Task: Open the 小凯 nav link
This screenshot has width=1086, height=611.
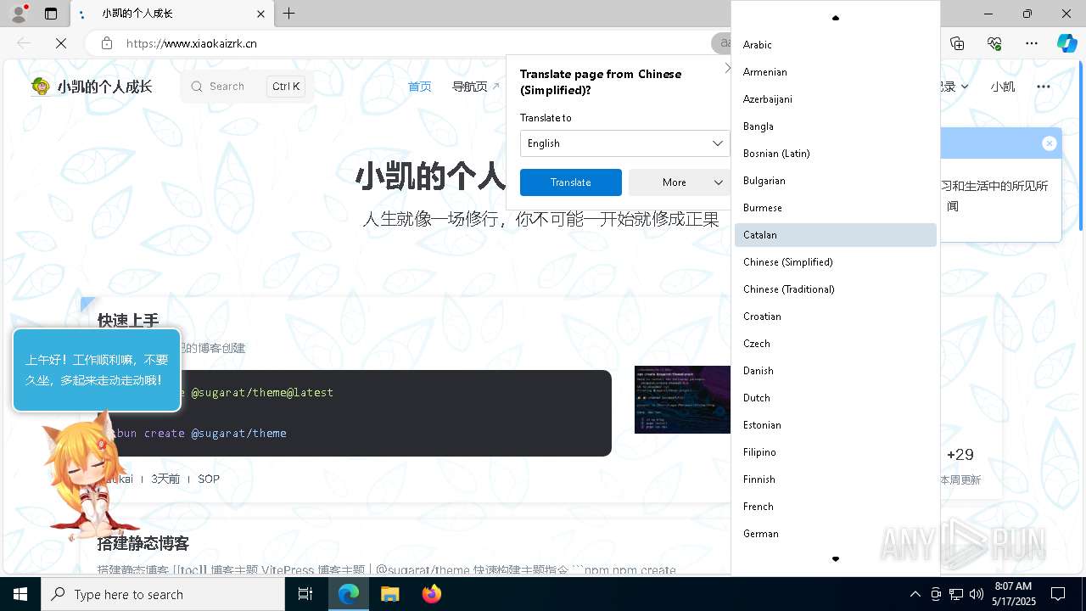Action: pos(1002,87)
